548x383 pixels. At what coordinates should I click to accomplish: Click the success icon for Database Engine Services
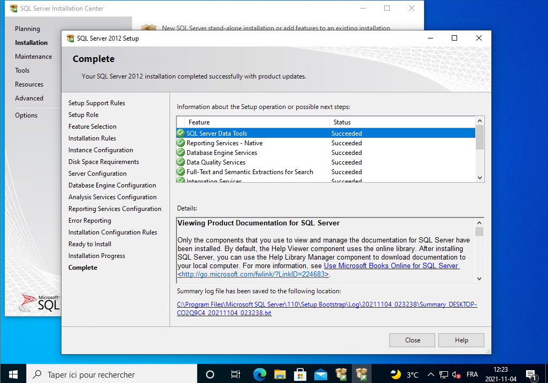181,153
